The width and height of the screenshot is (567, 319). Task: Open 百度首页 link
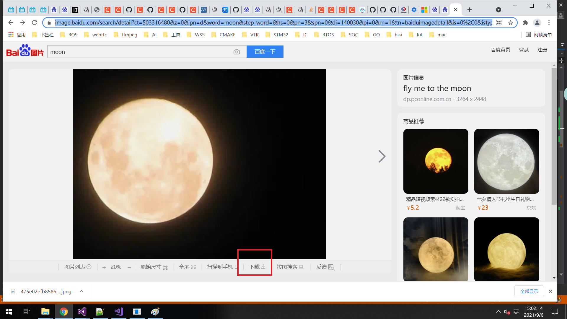click(501, 50)
